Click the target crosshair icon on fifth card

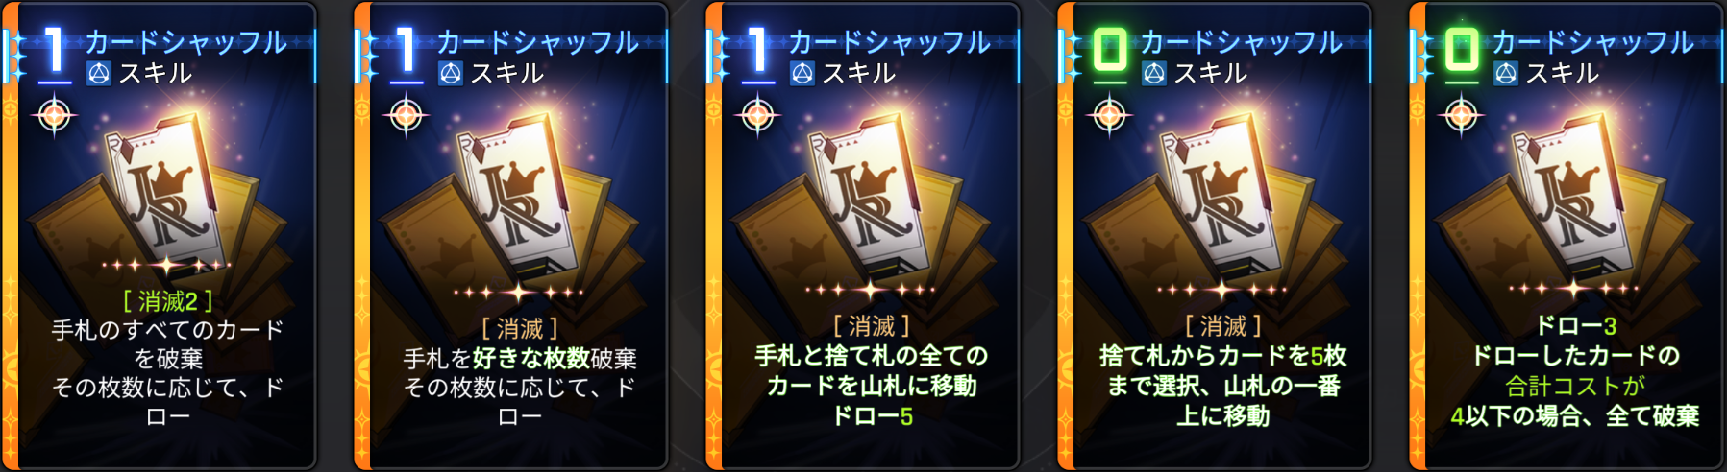pyautogui.click(x=1461, y=116)
